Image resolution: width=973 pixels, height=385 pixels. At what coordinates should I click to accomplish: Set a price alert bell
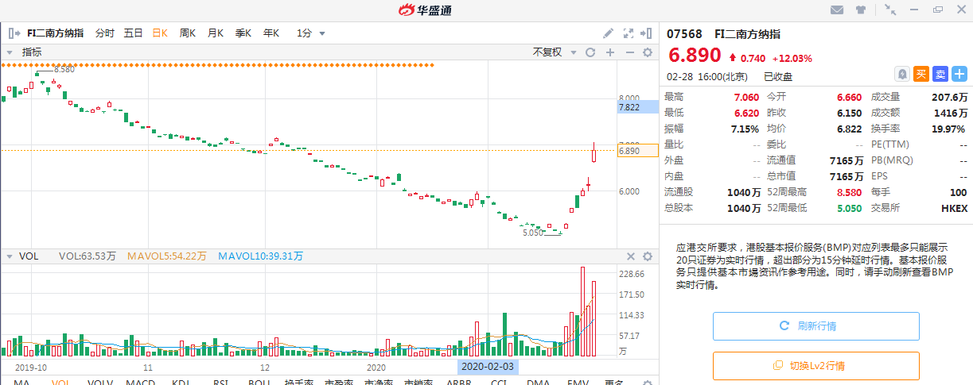902,74
